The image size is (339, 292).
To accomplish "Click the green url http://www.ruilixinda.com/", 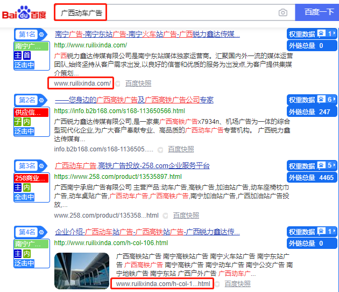I will pos(90,45).
